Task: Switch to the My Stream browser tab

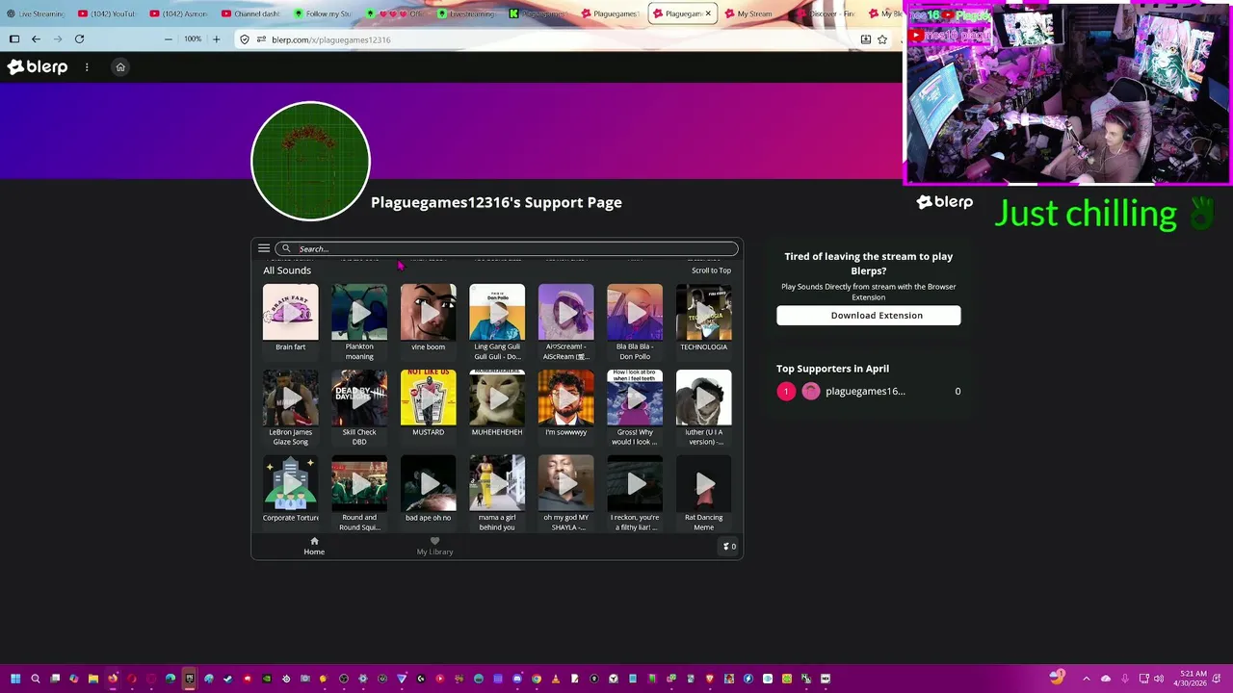Action: click(754, 13)
